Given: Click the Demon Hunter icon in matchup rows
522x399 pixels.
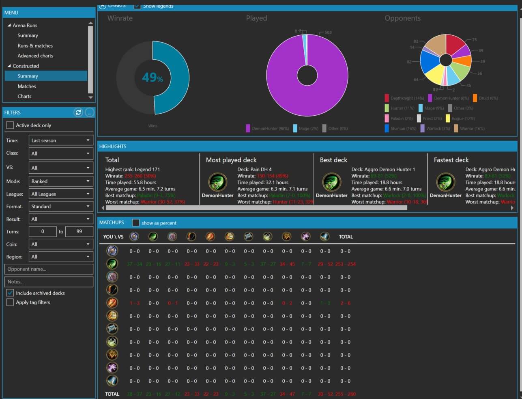Looking at the screenshot, I should 112,264.
